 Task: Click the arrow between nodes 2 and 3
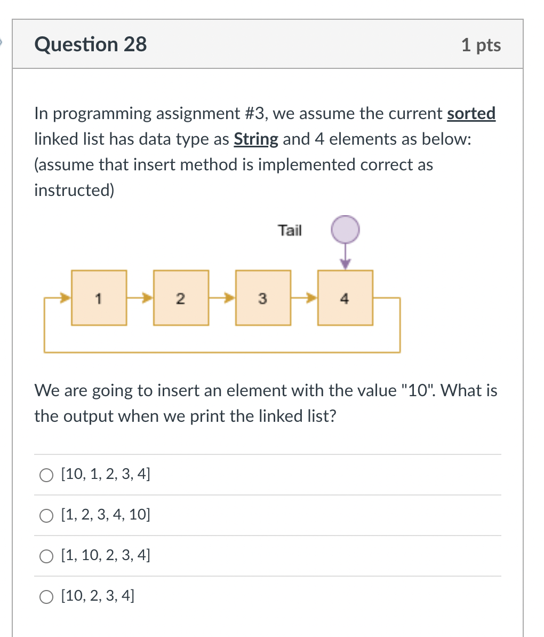click(222, 298)
